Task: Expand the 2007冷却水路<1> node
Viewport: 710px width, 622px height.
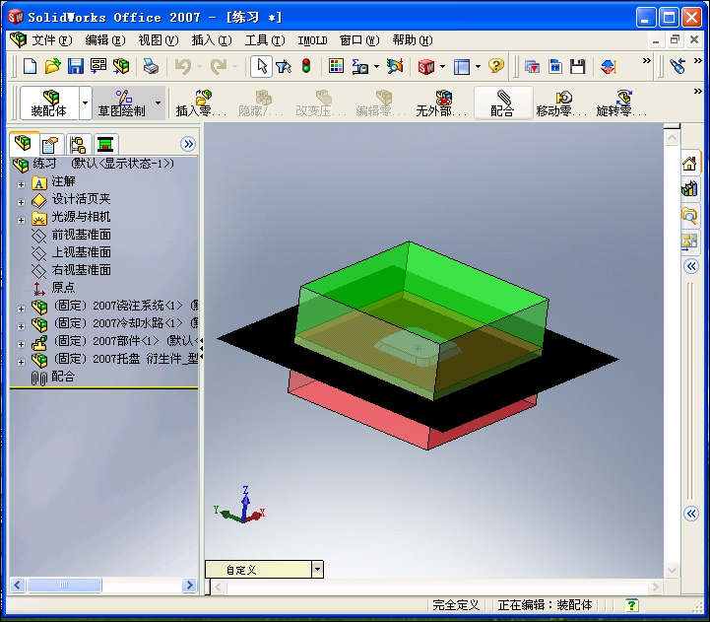Action: [21, 326]
